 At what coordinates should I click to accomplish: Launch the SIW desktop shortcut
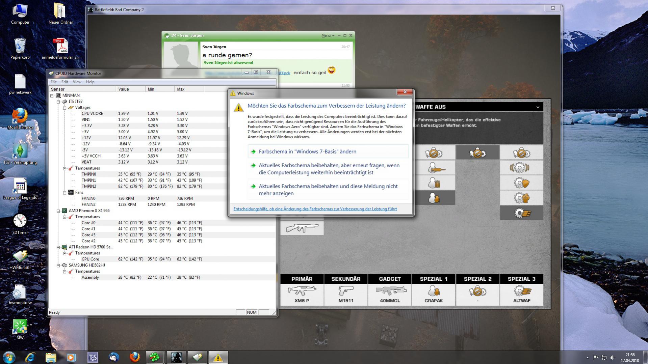click(20, 330)
